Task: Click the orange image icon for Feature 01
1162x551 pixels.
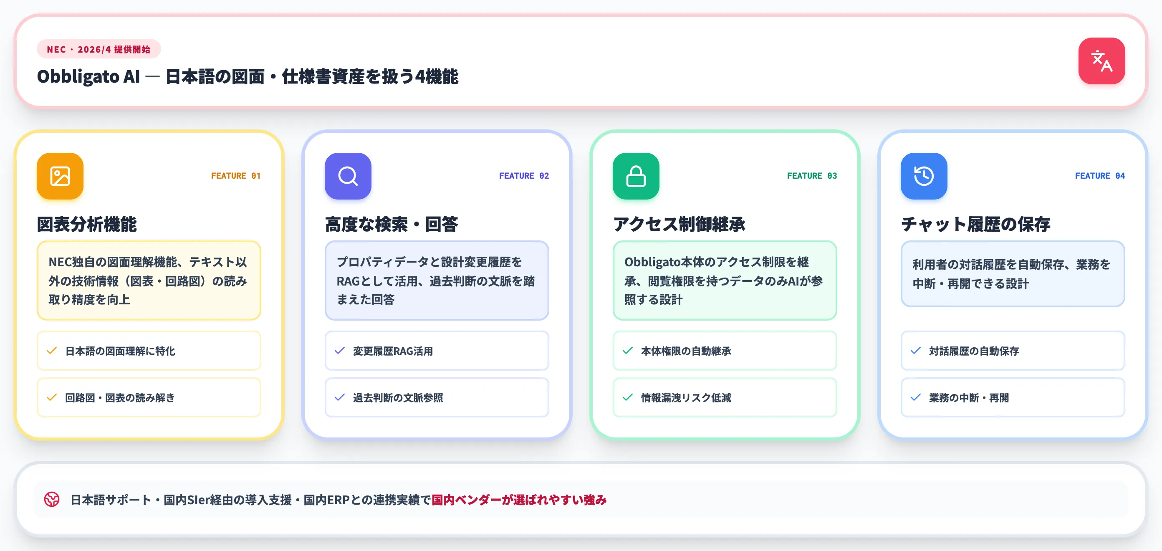Action: pos(60,176)
